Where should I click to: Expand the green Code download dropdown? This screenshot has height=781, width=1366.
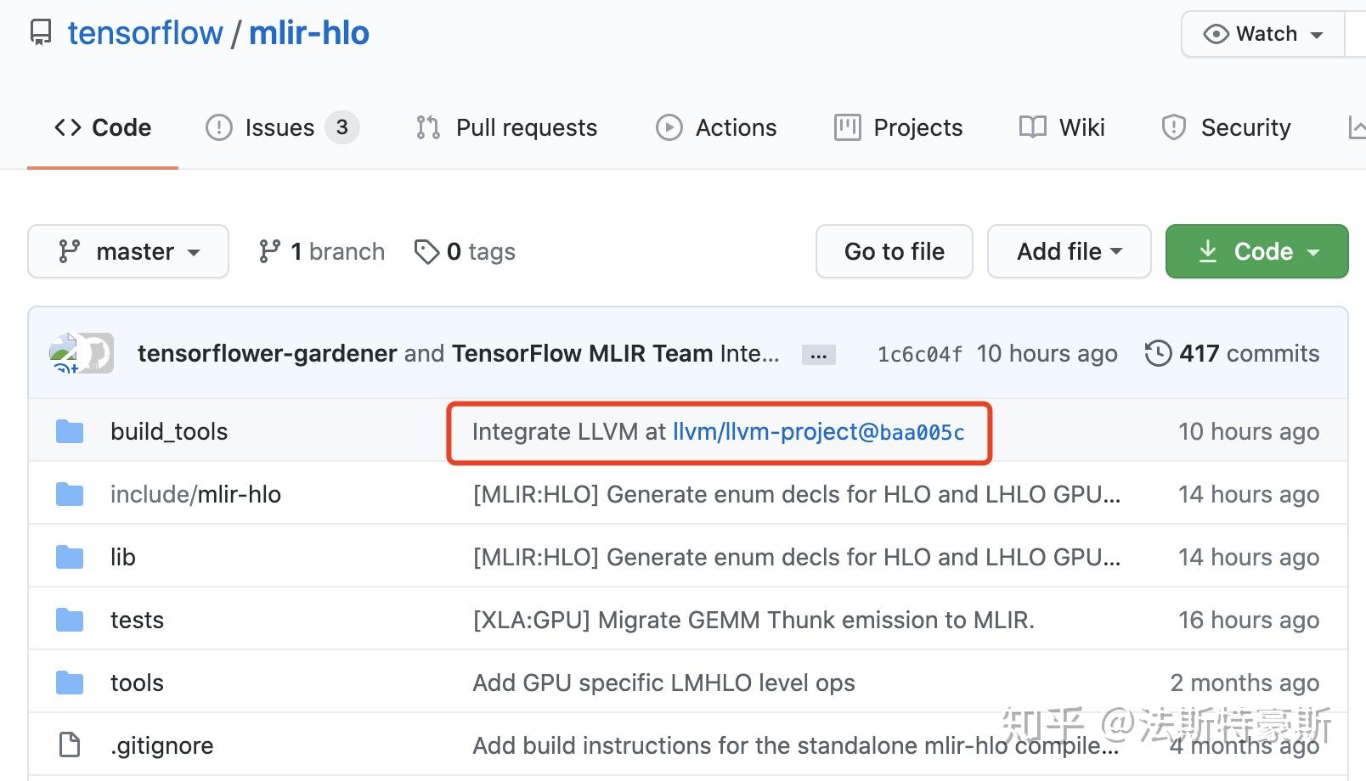1256,251
